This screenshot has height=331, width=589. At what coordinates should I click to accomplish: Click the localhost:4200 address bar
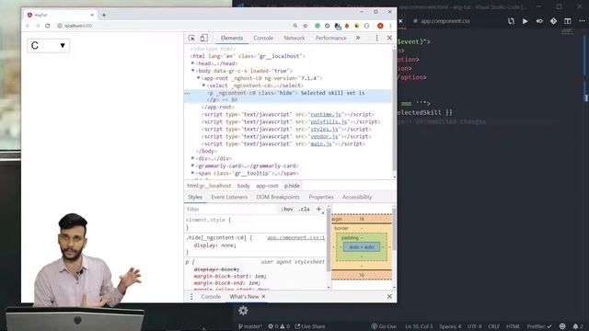pyautogui.click(x=173, y=26)
